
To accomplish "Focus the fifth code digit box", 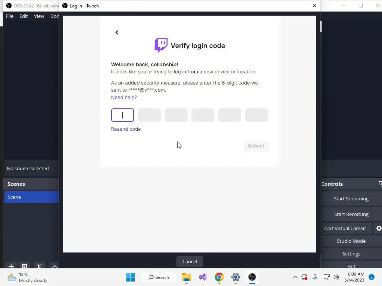I will pyautogui.click(x=229, y=115).
